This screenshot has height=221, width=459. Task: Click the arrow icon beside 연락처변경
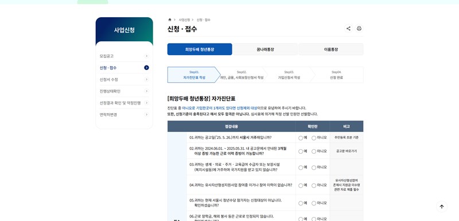coord(146,114)
